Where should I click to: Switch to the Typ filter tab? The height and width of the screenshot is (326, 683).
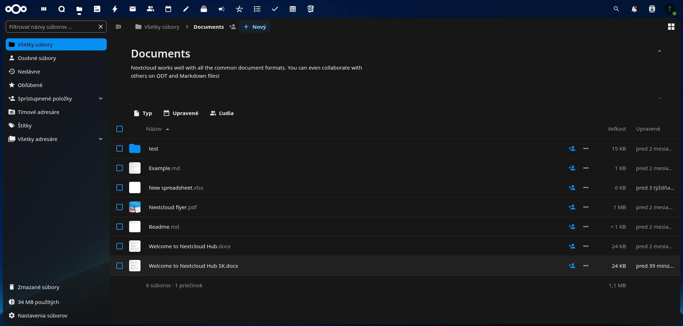[x=142, y=113]
